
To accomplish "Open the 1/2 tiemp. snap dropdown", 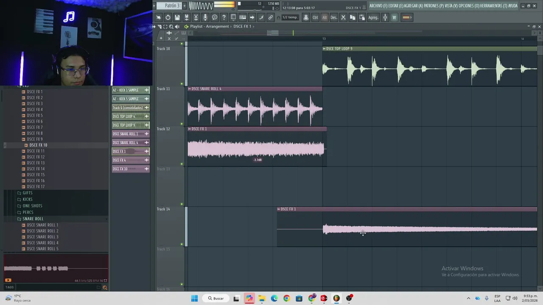I will point(290,17).
